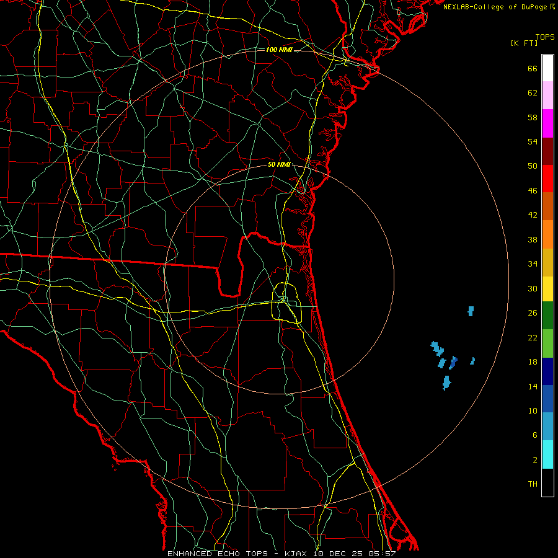This screenshot has width=558, height=558.
Task: Click the legend value 6
Action: point(534,435)
